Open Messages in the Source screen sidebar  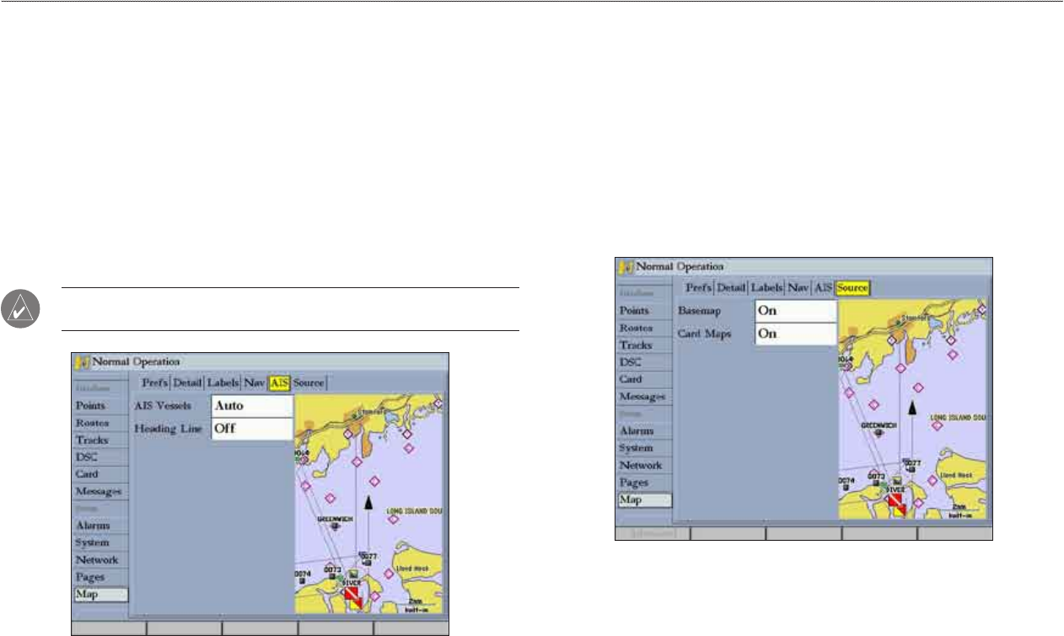pos(644,396)
